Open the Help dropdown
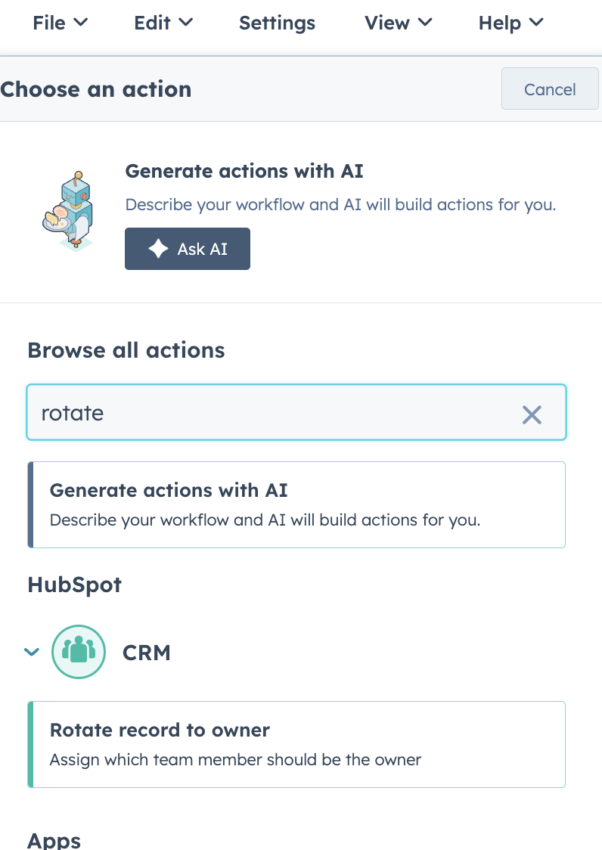This screenshot has height=850, width=602. 510,23
